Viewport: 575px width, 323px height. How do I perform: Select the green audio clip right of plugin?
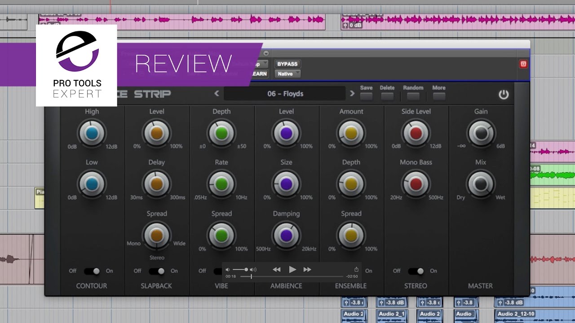[x=553, y=175]
